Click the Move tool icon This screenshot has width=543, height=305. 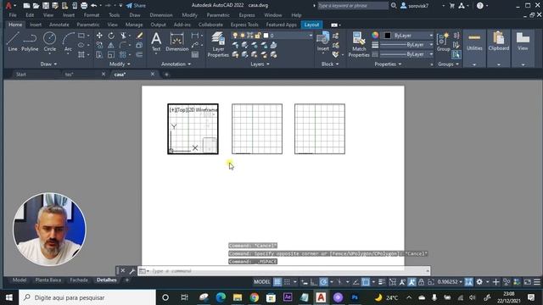(x=99, y=36)
